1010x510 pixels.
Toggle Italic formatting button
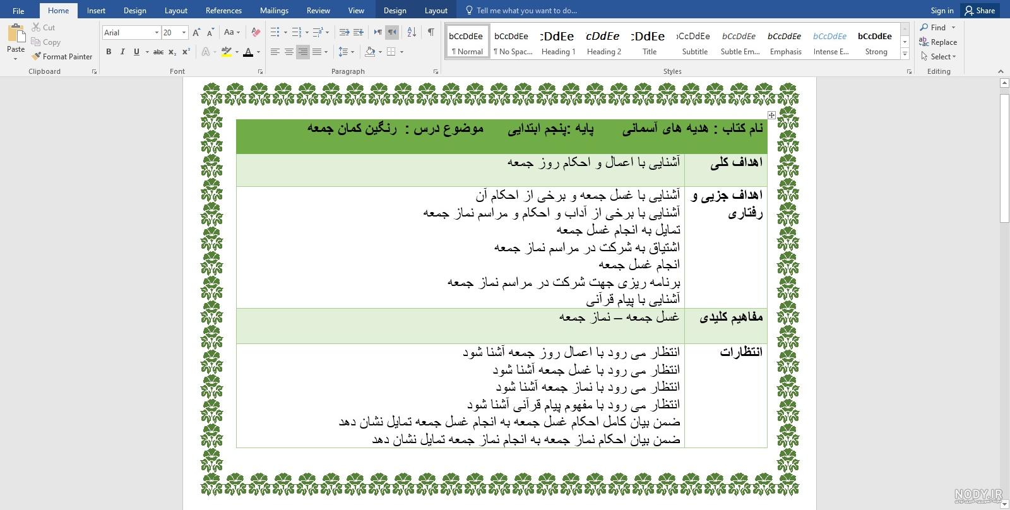pyautogui.click(x=122, y=52)
